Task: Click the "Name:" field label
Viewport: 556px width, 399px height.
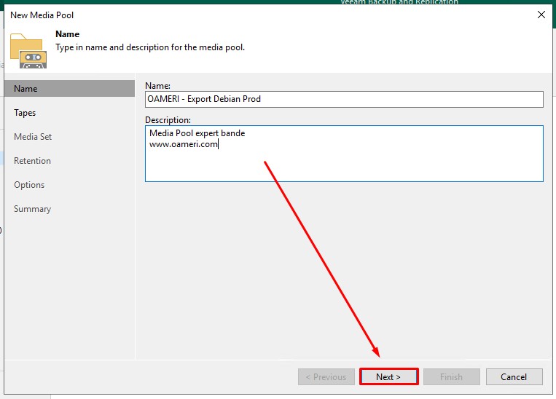Action: point(157,86)
